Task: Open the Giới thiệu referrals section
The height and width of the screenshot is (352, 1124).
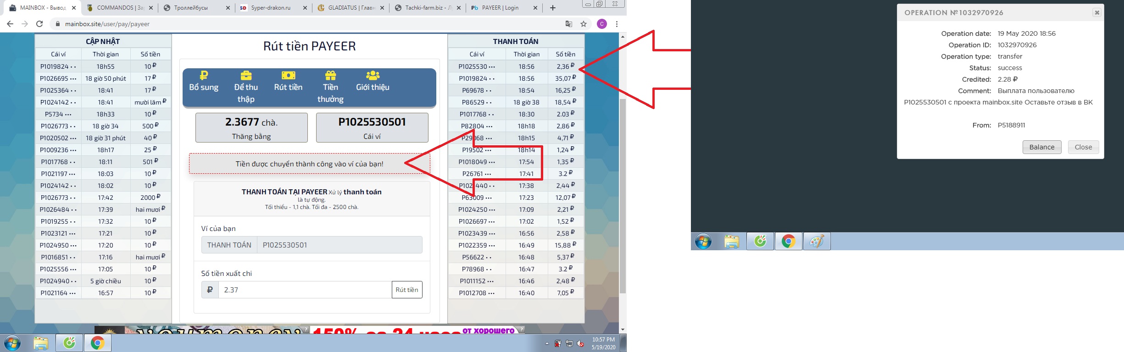Action: [x=373, y=81]
